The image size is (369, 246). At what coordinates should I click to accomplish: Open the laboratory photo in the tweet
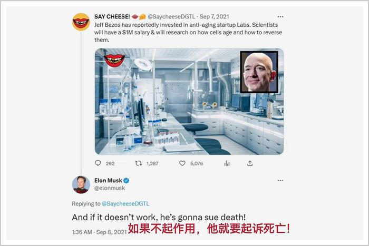click(x=189, y=102)
